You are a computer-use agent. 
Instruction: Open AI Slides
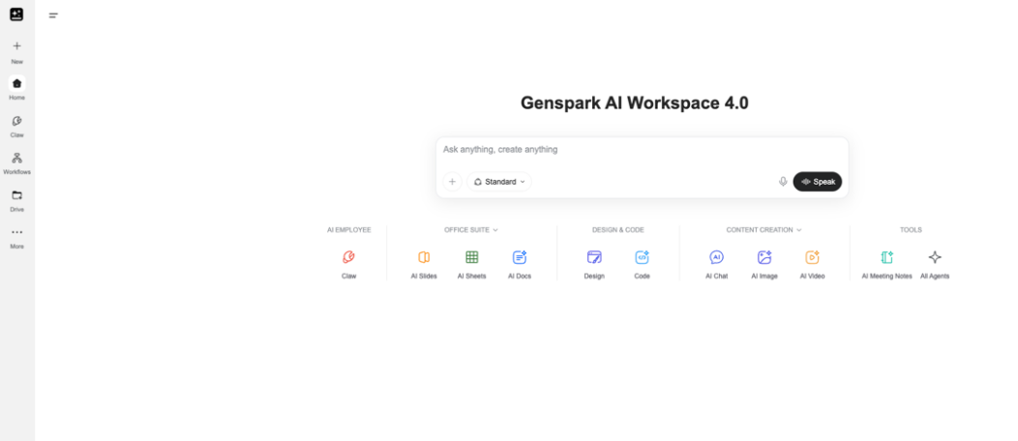coord(424,264)
